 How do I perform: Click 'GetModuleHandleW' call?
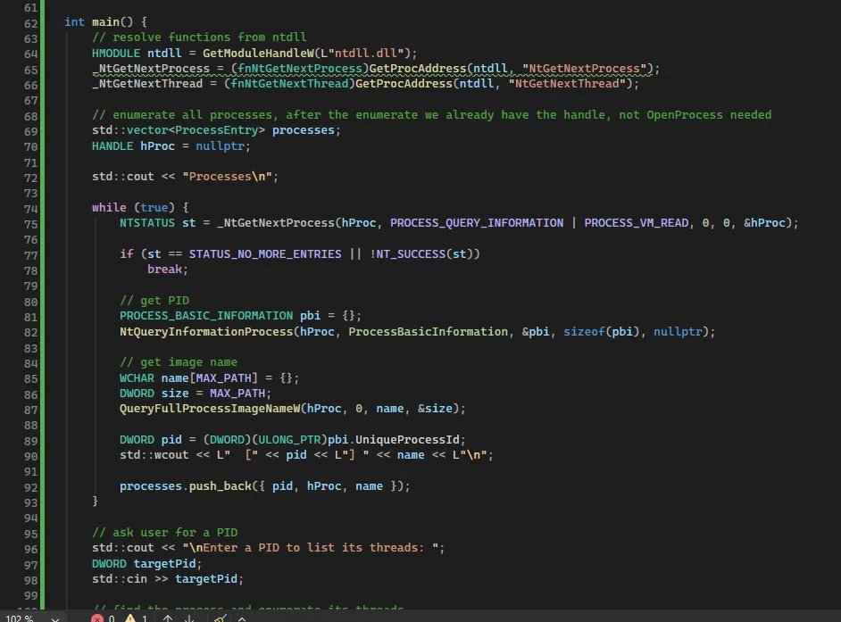click(258, 53)
